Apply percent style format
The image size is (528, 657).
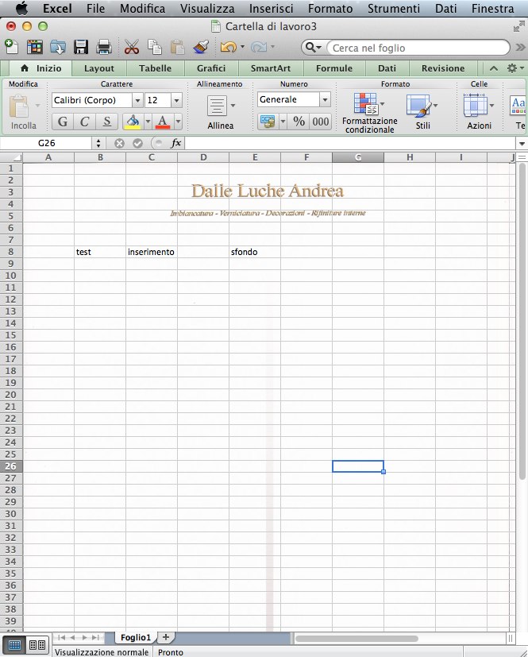(299, 122)
